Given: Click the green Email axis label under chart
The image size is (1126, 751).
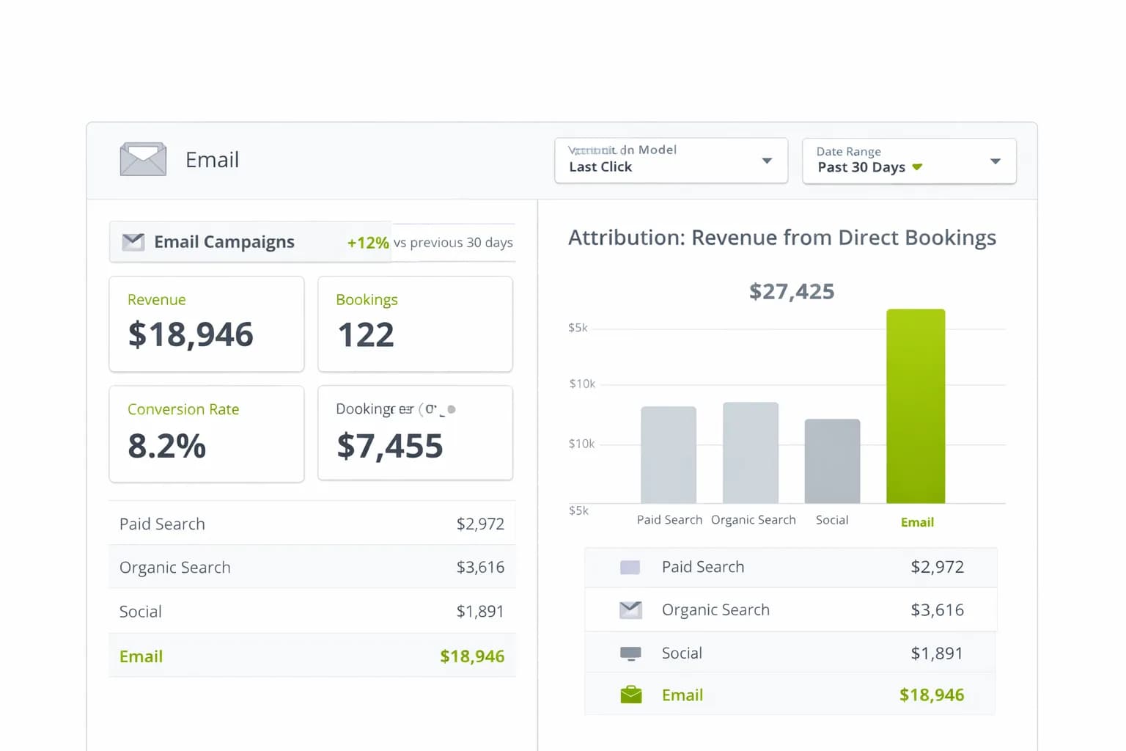Looking at the screenshot, I should 917,522.
